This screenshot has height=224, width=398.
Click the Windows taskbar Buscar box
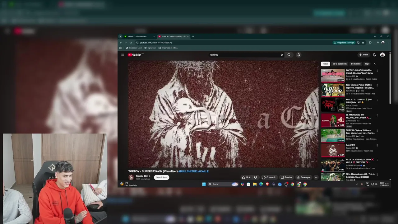coord(223,184)
